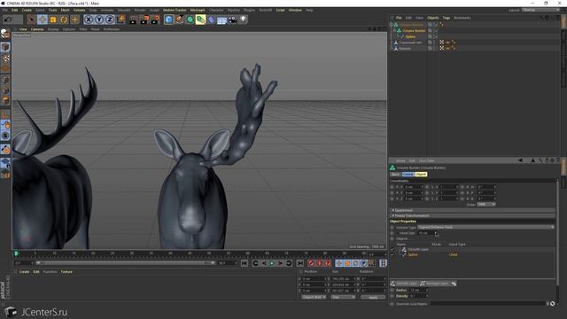Click the Render View clapboard icon
The width and height of the screenshot is (567, 319).
[x=133, y=19]
